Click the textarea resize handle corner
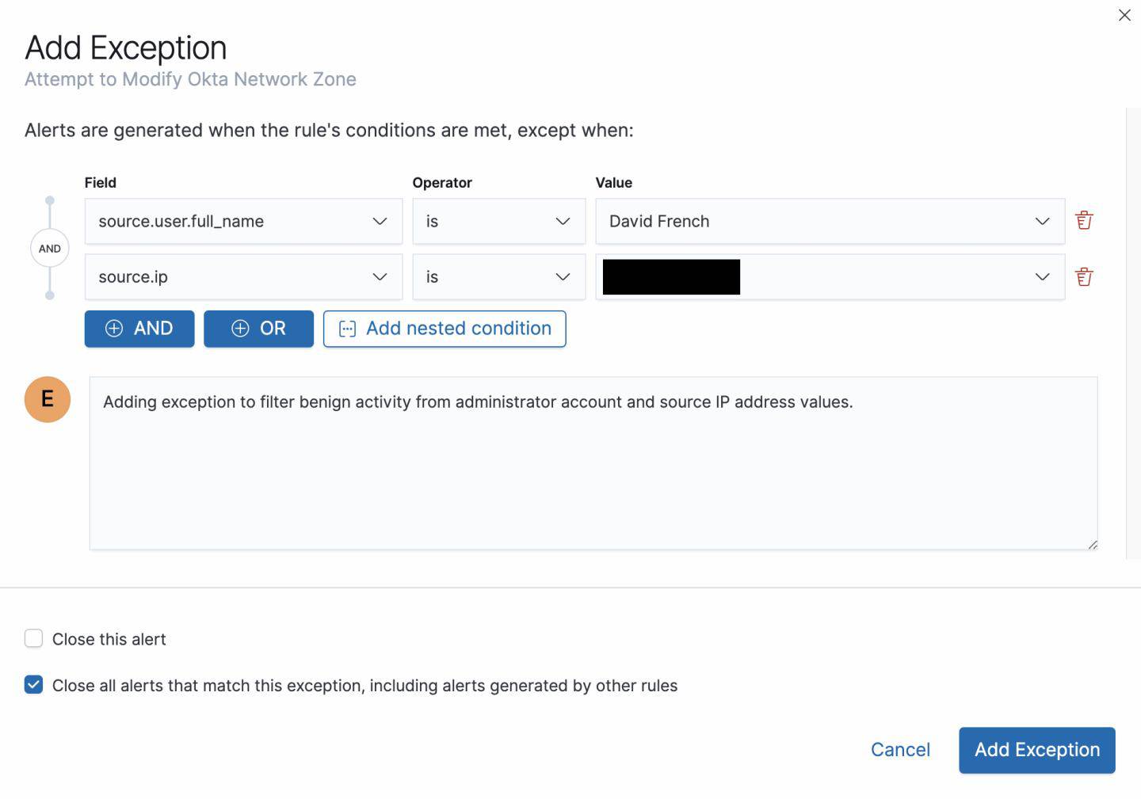This screenshot has width=1141, height=799. coord(1093,543)
